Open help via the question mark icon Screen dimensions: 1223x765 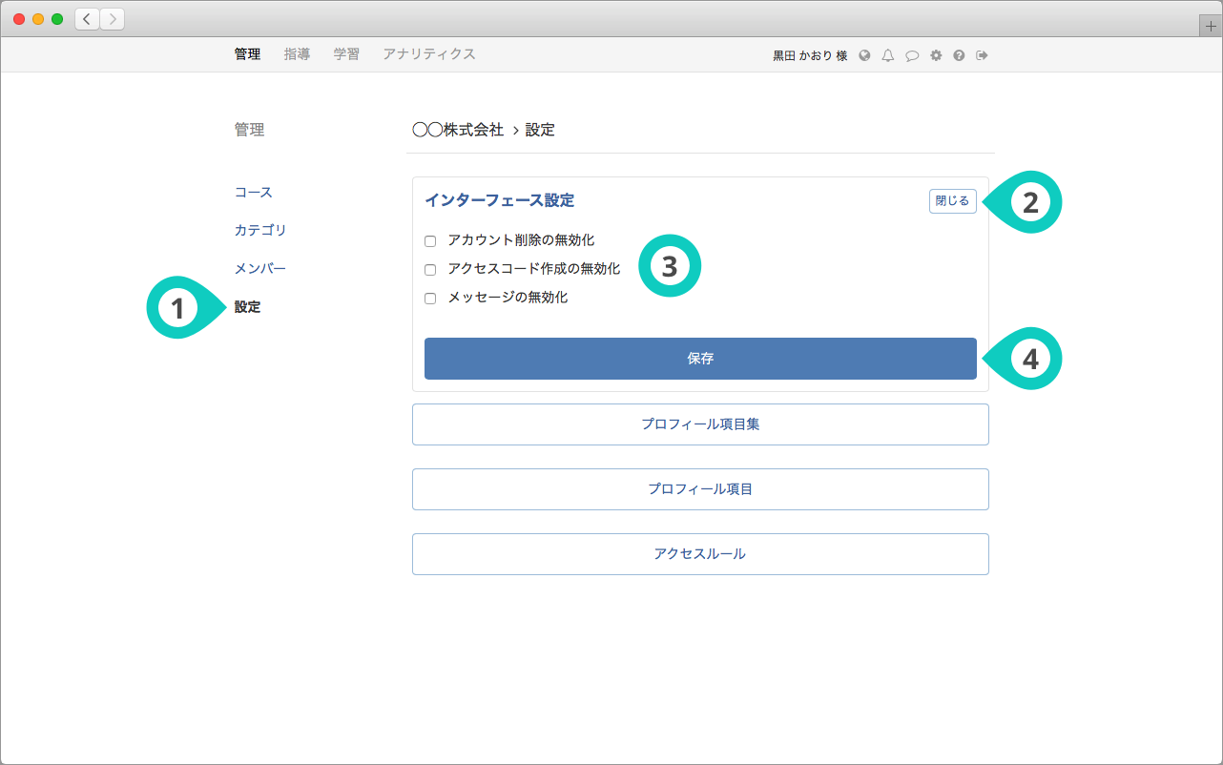[959, 55]
